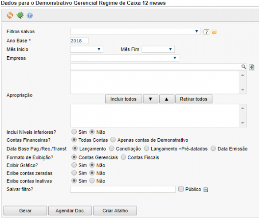Image resolution: width=259 pixels, height=218 pixels.
Task: Click the Gerar button
Action: [25, 210]
